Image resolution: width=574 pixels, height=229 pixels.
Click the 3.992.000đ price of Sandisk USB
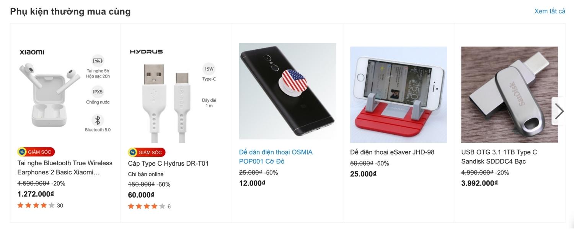(x=479, y=183)
